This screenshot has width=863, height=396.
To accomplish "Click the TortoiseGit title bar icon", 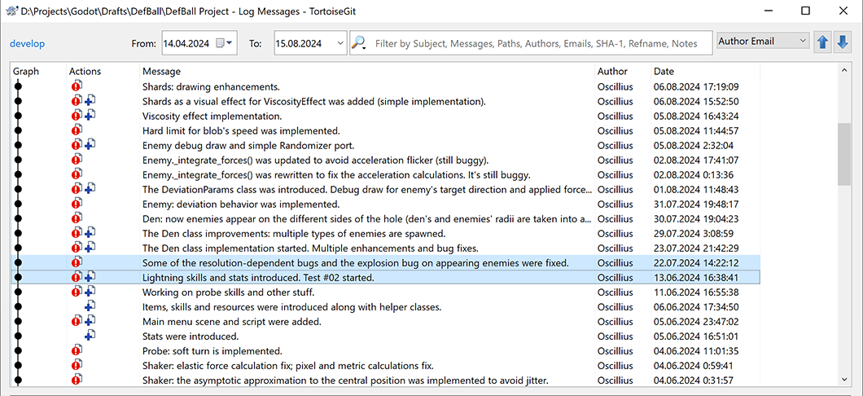I will click(x=11, y=11).
